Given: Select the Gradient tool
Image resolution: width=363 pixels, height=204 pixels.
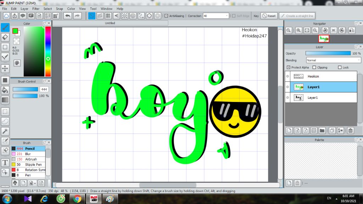Looking at the screenshot, I should pos(5,100).
